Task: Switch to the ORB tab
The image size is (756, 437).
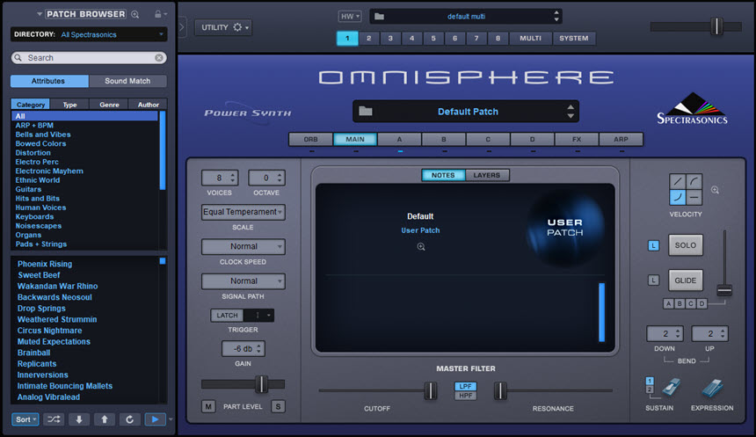Action: tap(310, 140)
